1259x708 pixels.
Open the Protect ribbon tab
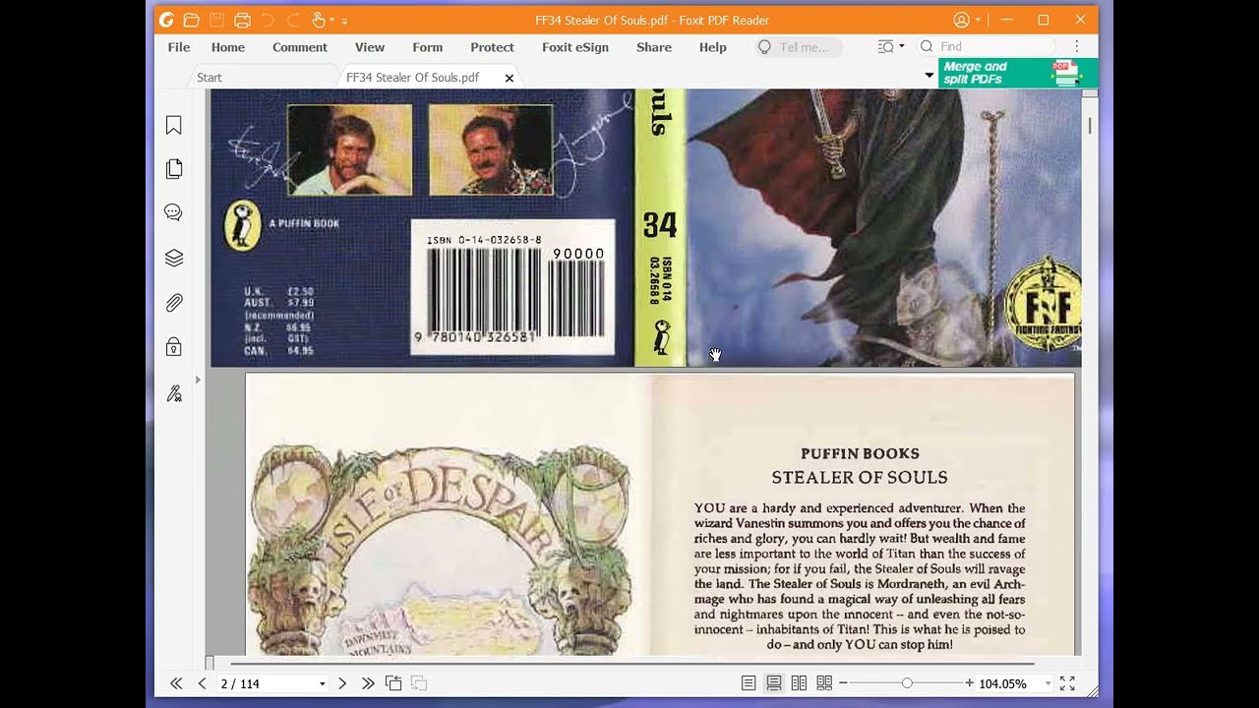492,47
